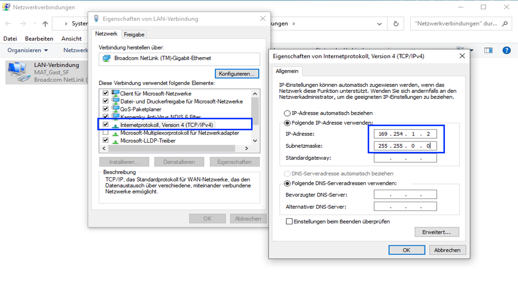Click horizontal scrollbar right arrow
The width and height of the screenshot is (518, 292).
point(247,148)
